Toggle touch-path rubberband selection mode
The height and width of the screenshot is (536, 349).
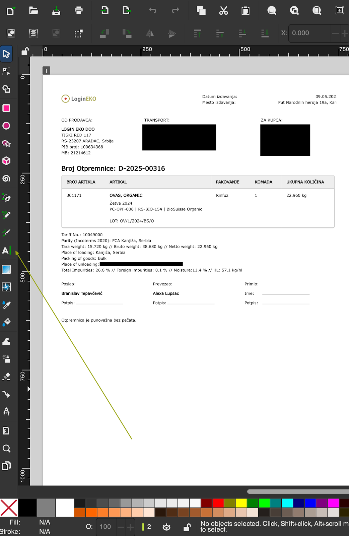[x=78, y=33]
